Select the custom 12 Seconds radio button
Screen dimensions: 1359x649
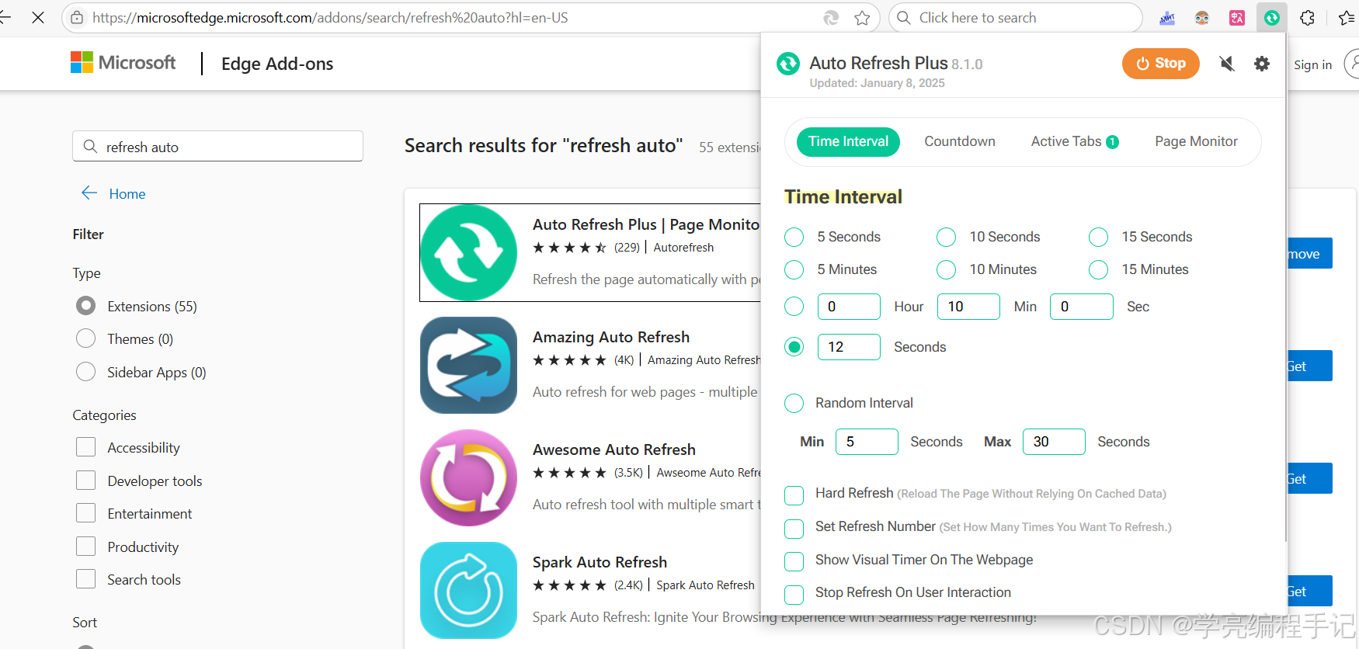tap(794, 347)
